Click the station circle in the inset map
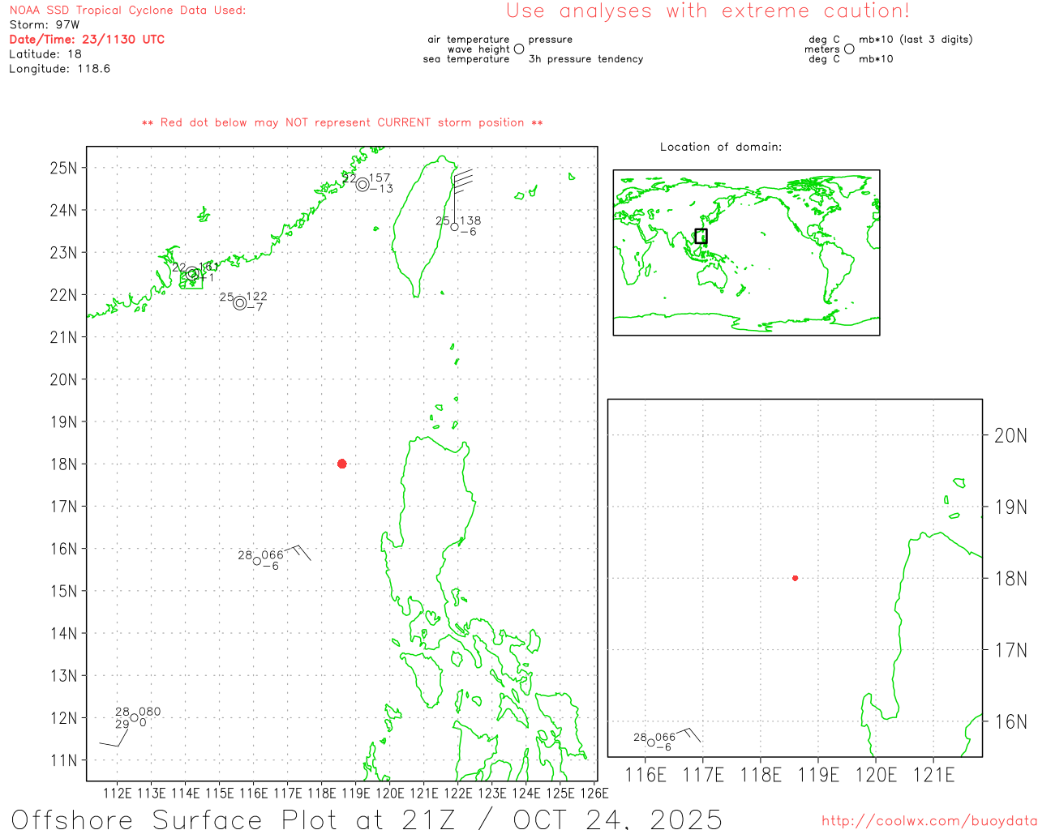This screenshot has height=830, width=1038. (651, 742)
